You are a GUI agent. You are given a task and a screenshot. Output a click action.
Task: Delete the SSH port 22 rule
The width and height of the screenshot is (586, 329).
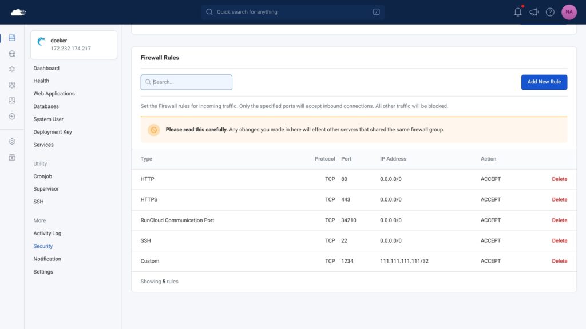[559, 240]
